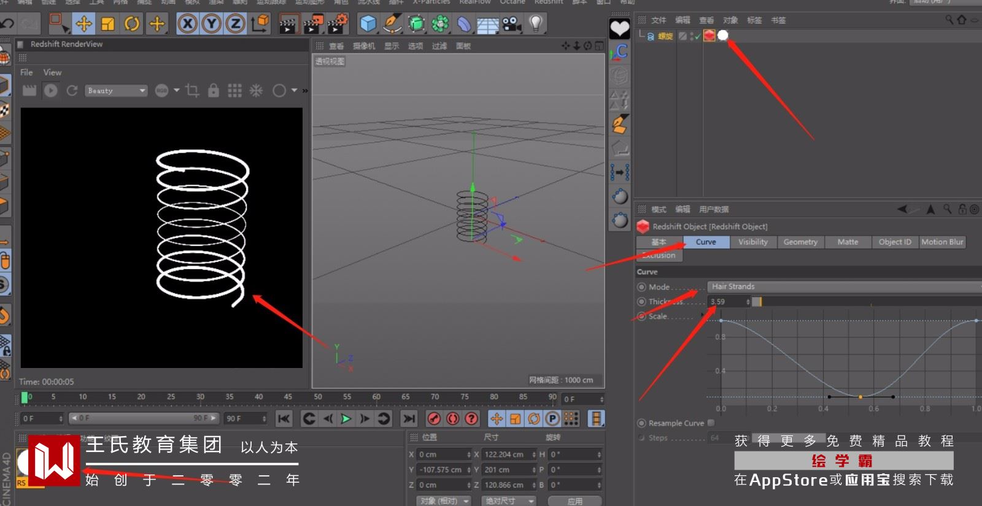Open the RenderView File menu

(26, 72)
